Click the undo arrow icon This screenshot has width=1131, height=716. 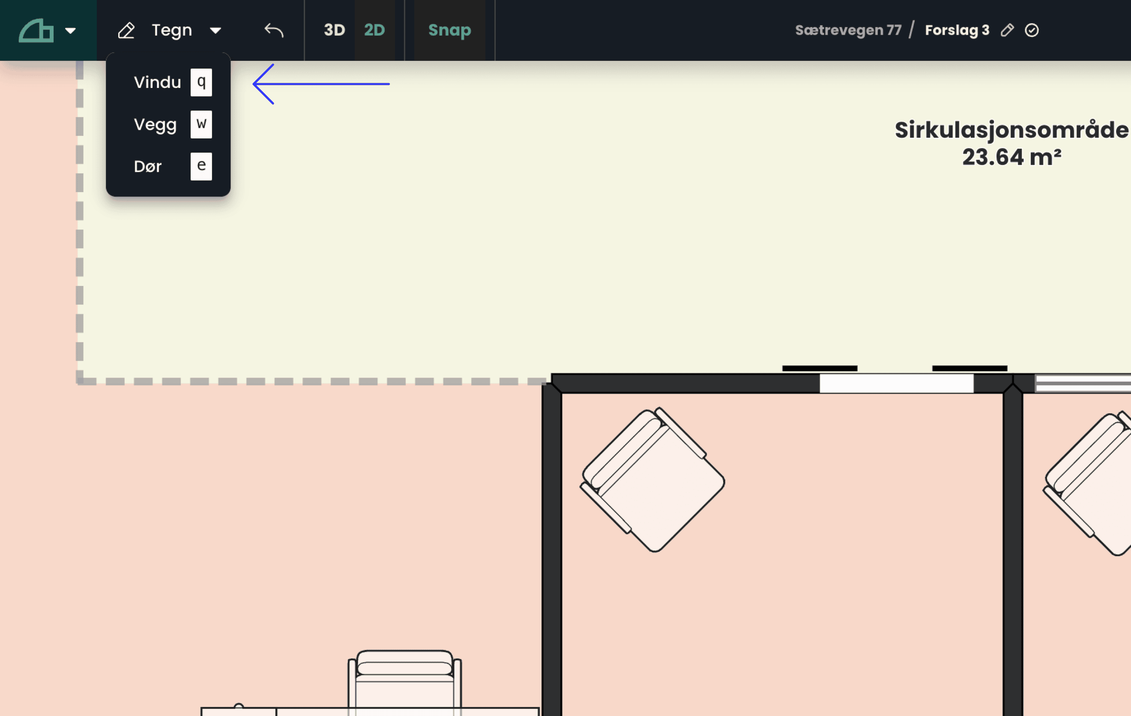(x=274, y=30)
